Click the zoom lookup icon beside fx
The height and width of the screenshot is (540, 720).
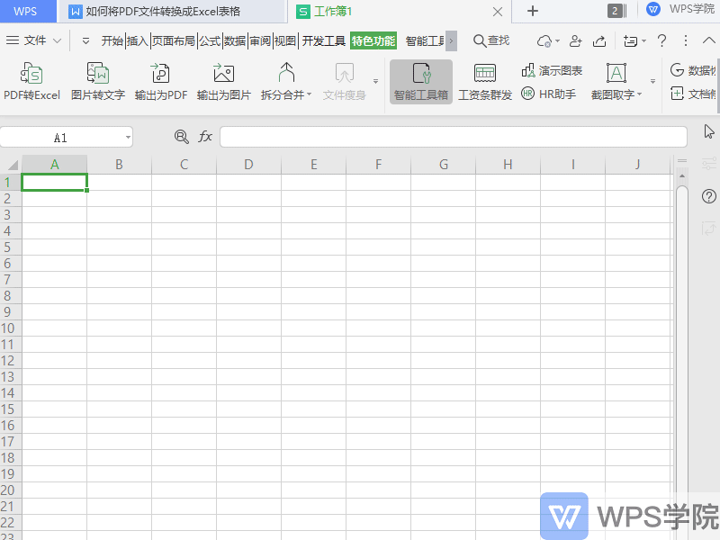point(182,137)
